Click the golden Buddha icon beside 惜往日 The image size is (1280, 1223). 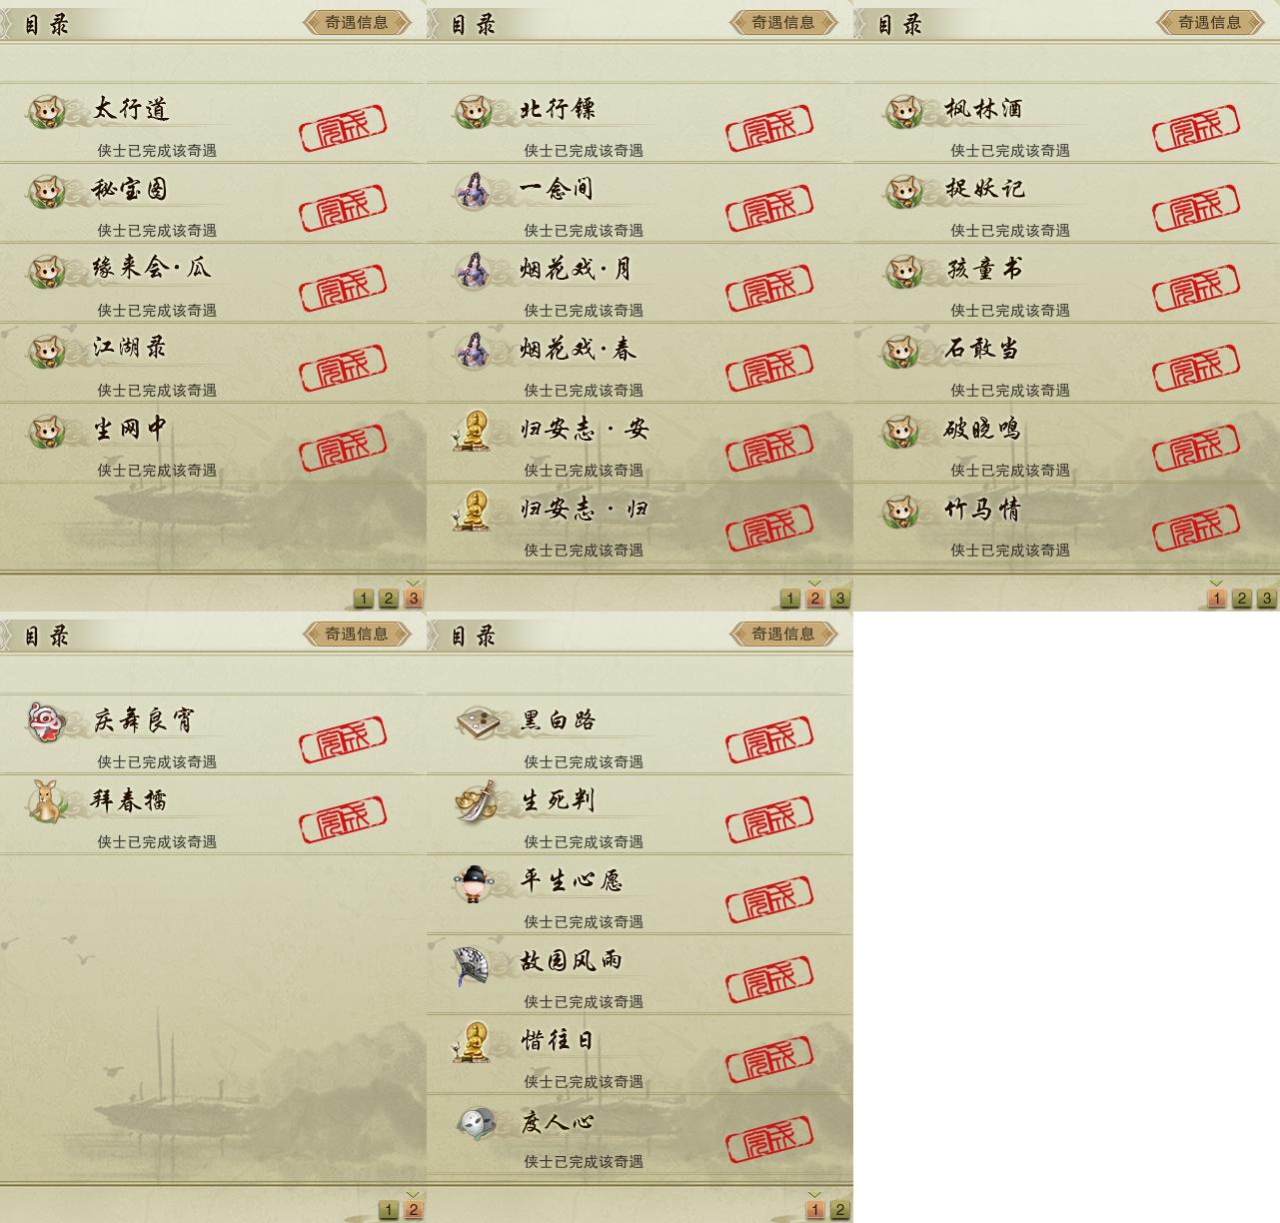tap(472, 1041)
